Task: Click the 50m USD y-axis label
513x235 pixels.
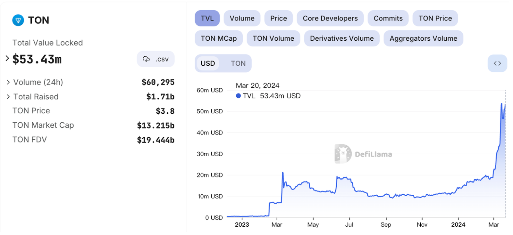Action: click(x=210, y=111)
